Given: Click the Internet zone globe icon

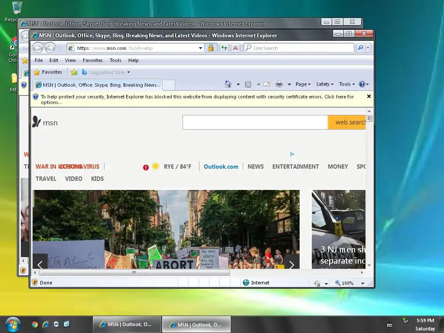Looking at the screenshot, I should coord(246,283).
